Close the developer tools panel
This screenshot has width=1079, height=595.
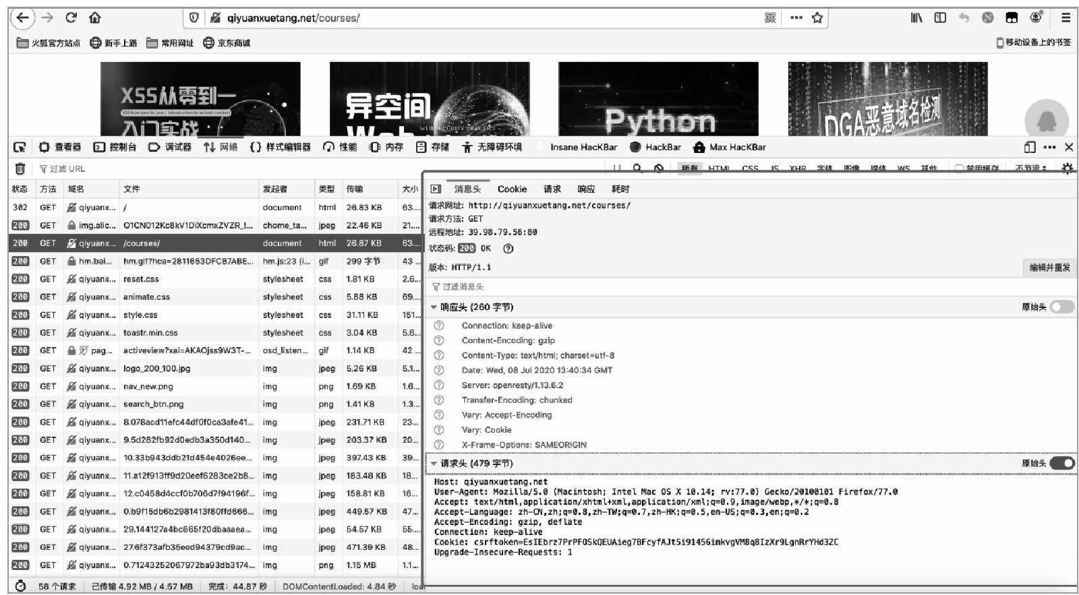[1069, 147]
